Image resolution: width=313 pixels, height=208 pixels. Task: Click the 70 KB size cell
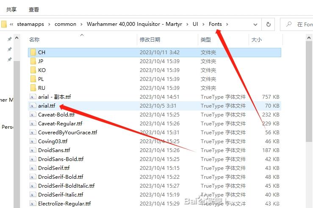pos(272,105)
